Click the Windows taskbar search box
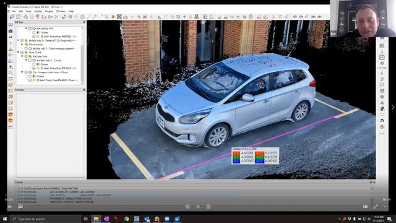Screen dimensions: 396x223 click(x=45, y=219)
